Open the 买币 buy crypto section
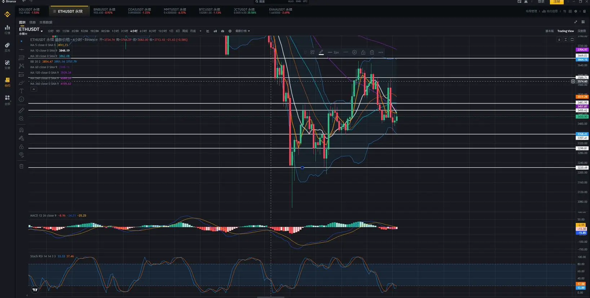The width and height of the screenshot is (590, 298). pyautogui.click(x=7, y=47)
